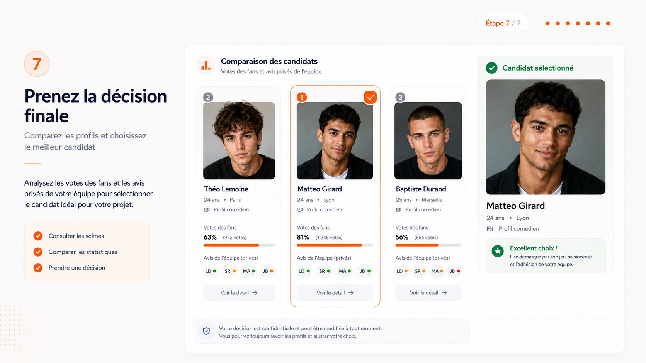Click the rank 2 badge on Théo's card

pos(208,97)
